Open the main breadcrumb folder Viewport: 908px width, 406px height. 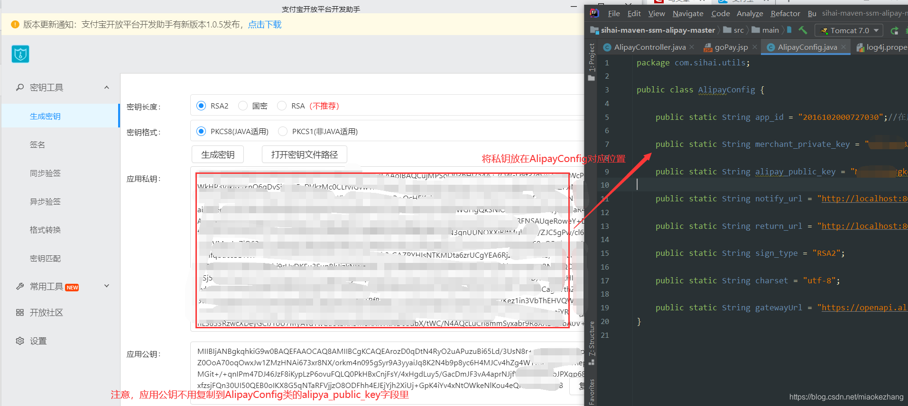click(765, 30)
